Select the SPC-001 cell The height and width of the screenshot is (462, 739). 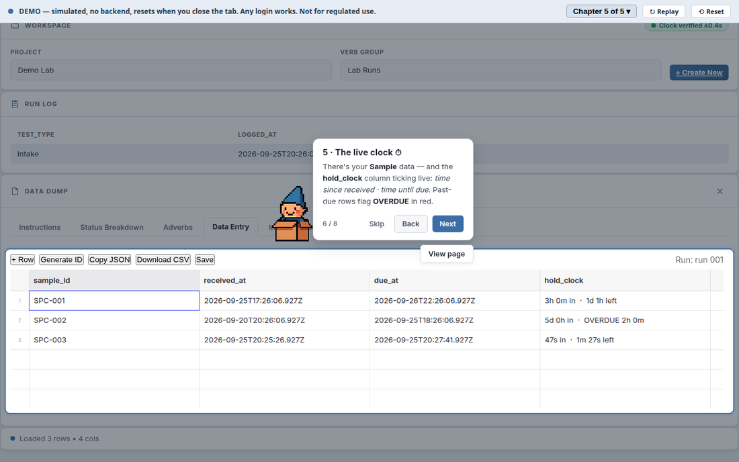[114, 300]
